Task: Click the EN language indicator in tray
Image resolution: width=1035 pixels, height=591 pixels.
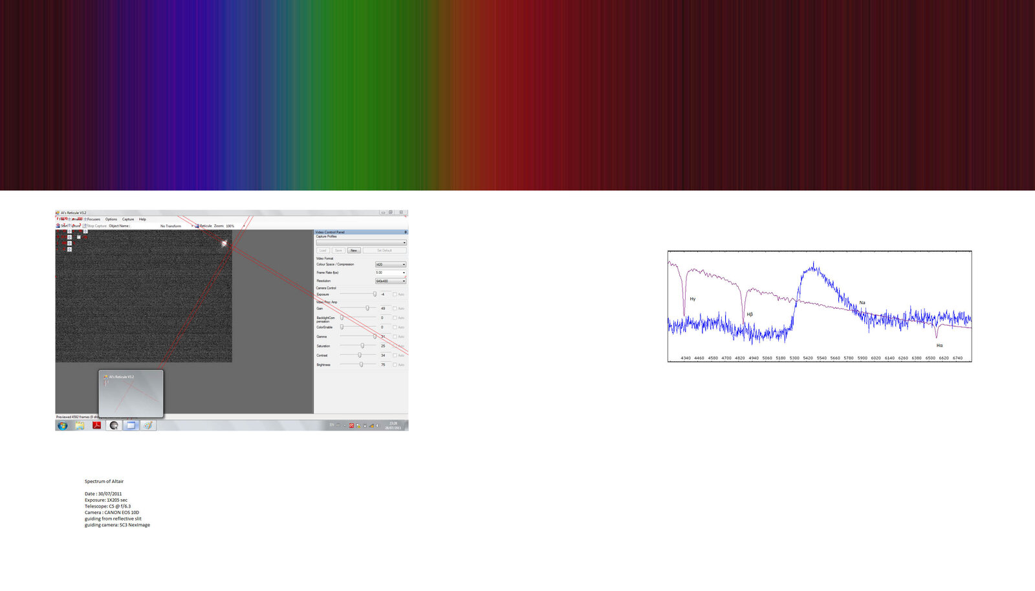Action: coord(332,425)
